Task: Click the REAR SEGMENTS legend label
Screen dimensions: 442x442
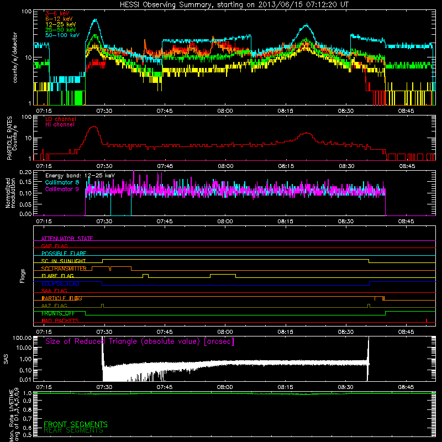Action: pyautogui.click(x=73, y=430)
